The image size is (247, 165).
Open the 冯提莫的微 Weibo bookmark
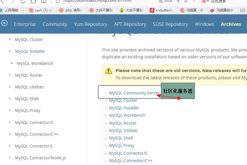pyautogui.click(x=222, y=10)
